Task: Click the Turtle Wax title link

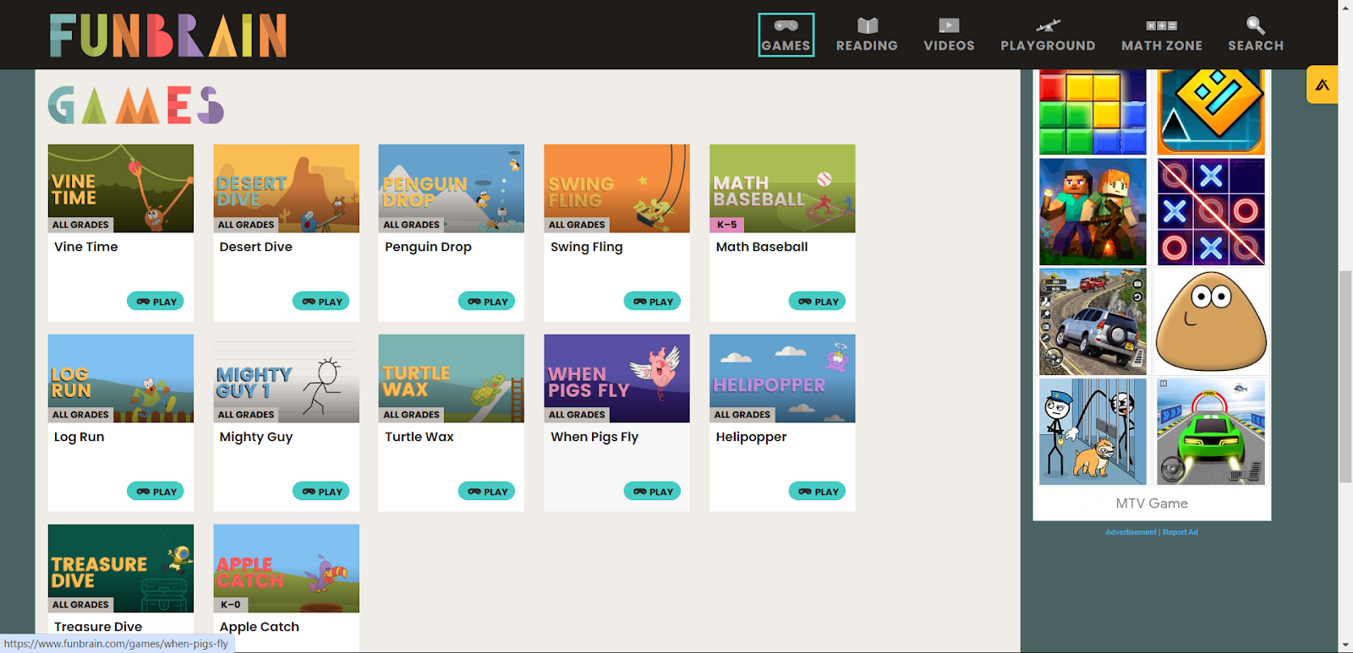Action: tap(419, 437)
